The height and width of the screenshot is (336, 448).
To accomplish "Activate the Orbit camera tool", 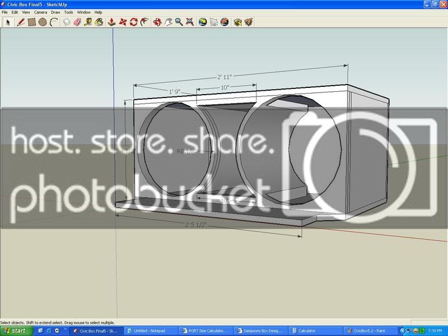I will 157,22.
